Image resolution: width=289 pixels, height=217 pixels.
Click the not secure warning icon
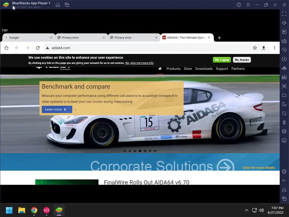(x=47, y=48)
